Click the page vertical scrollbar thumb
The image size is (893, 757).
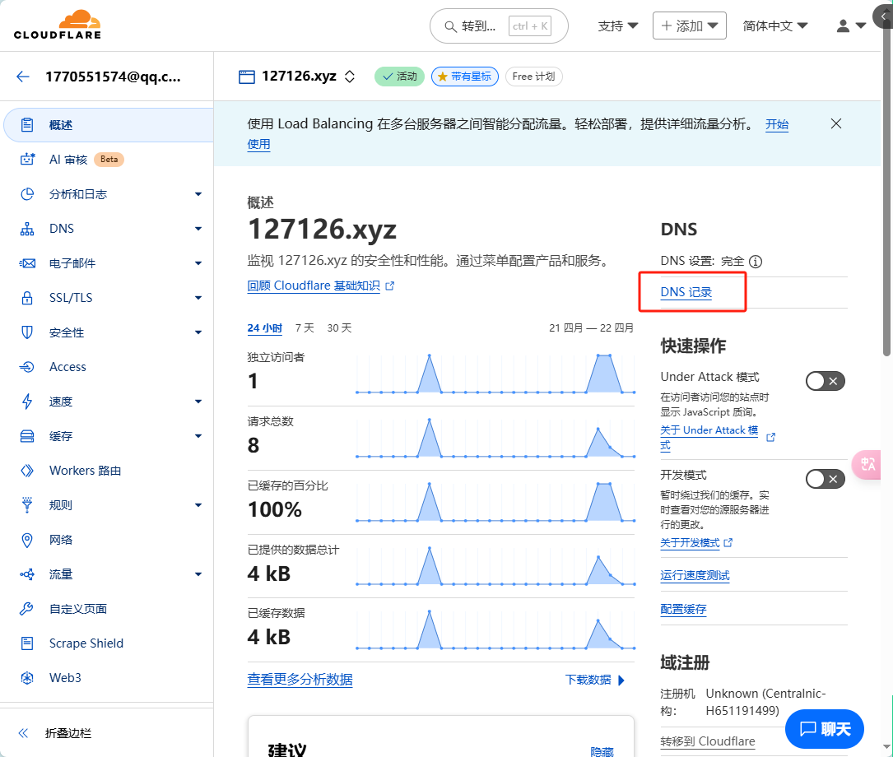(x=886, y=193)
